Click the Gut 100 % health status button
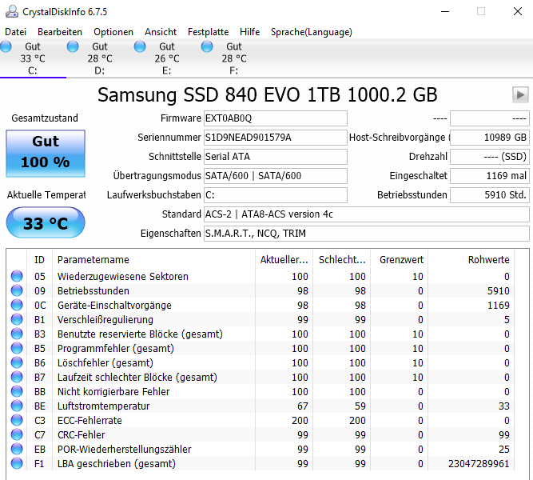This screenshot has height=480, width=533. tap(46, 153)
